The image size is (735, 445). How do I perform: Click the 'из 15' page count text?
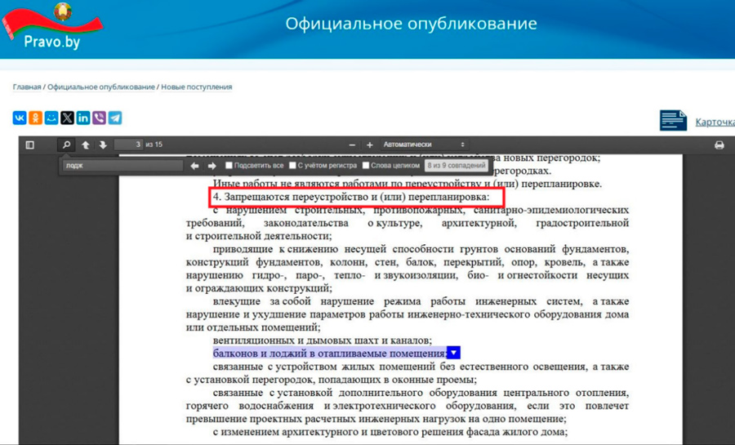(x=154, y=145)
